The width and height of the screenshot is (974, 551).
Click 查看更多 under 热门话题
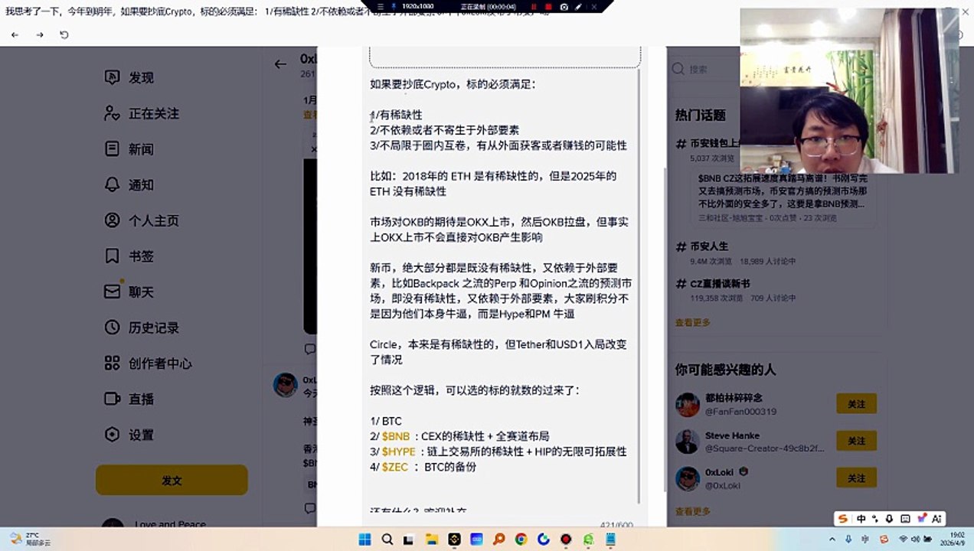[x=692, y=322]
